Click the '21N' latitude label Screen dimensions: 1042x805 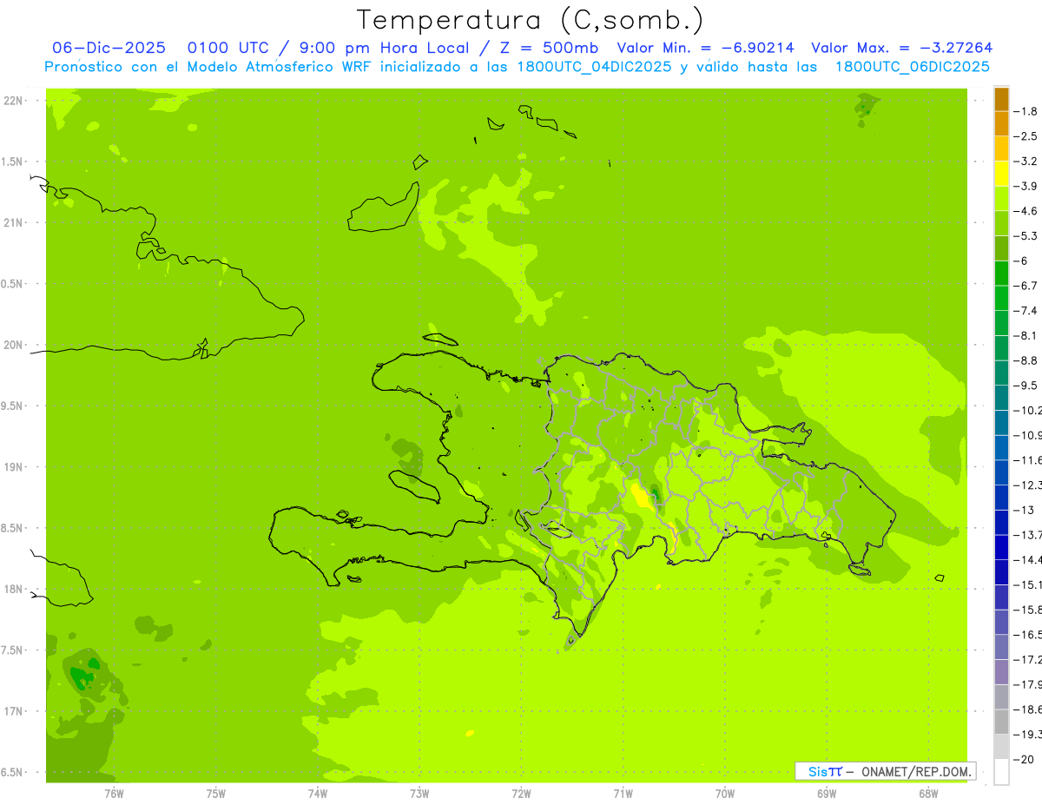pos(14,222)
